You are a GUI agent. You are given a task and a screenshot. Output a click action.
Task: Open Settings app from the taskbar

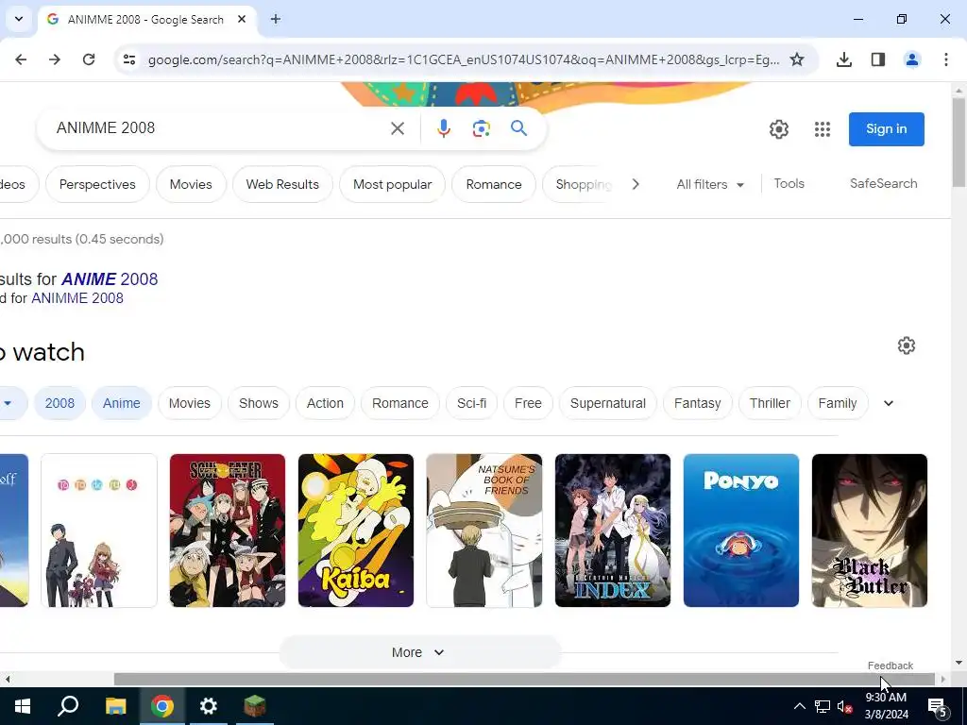tap(209, 706)
